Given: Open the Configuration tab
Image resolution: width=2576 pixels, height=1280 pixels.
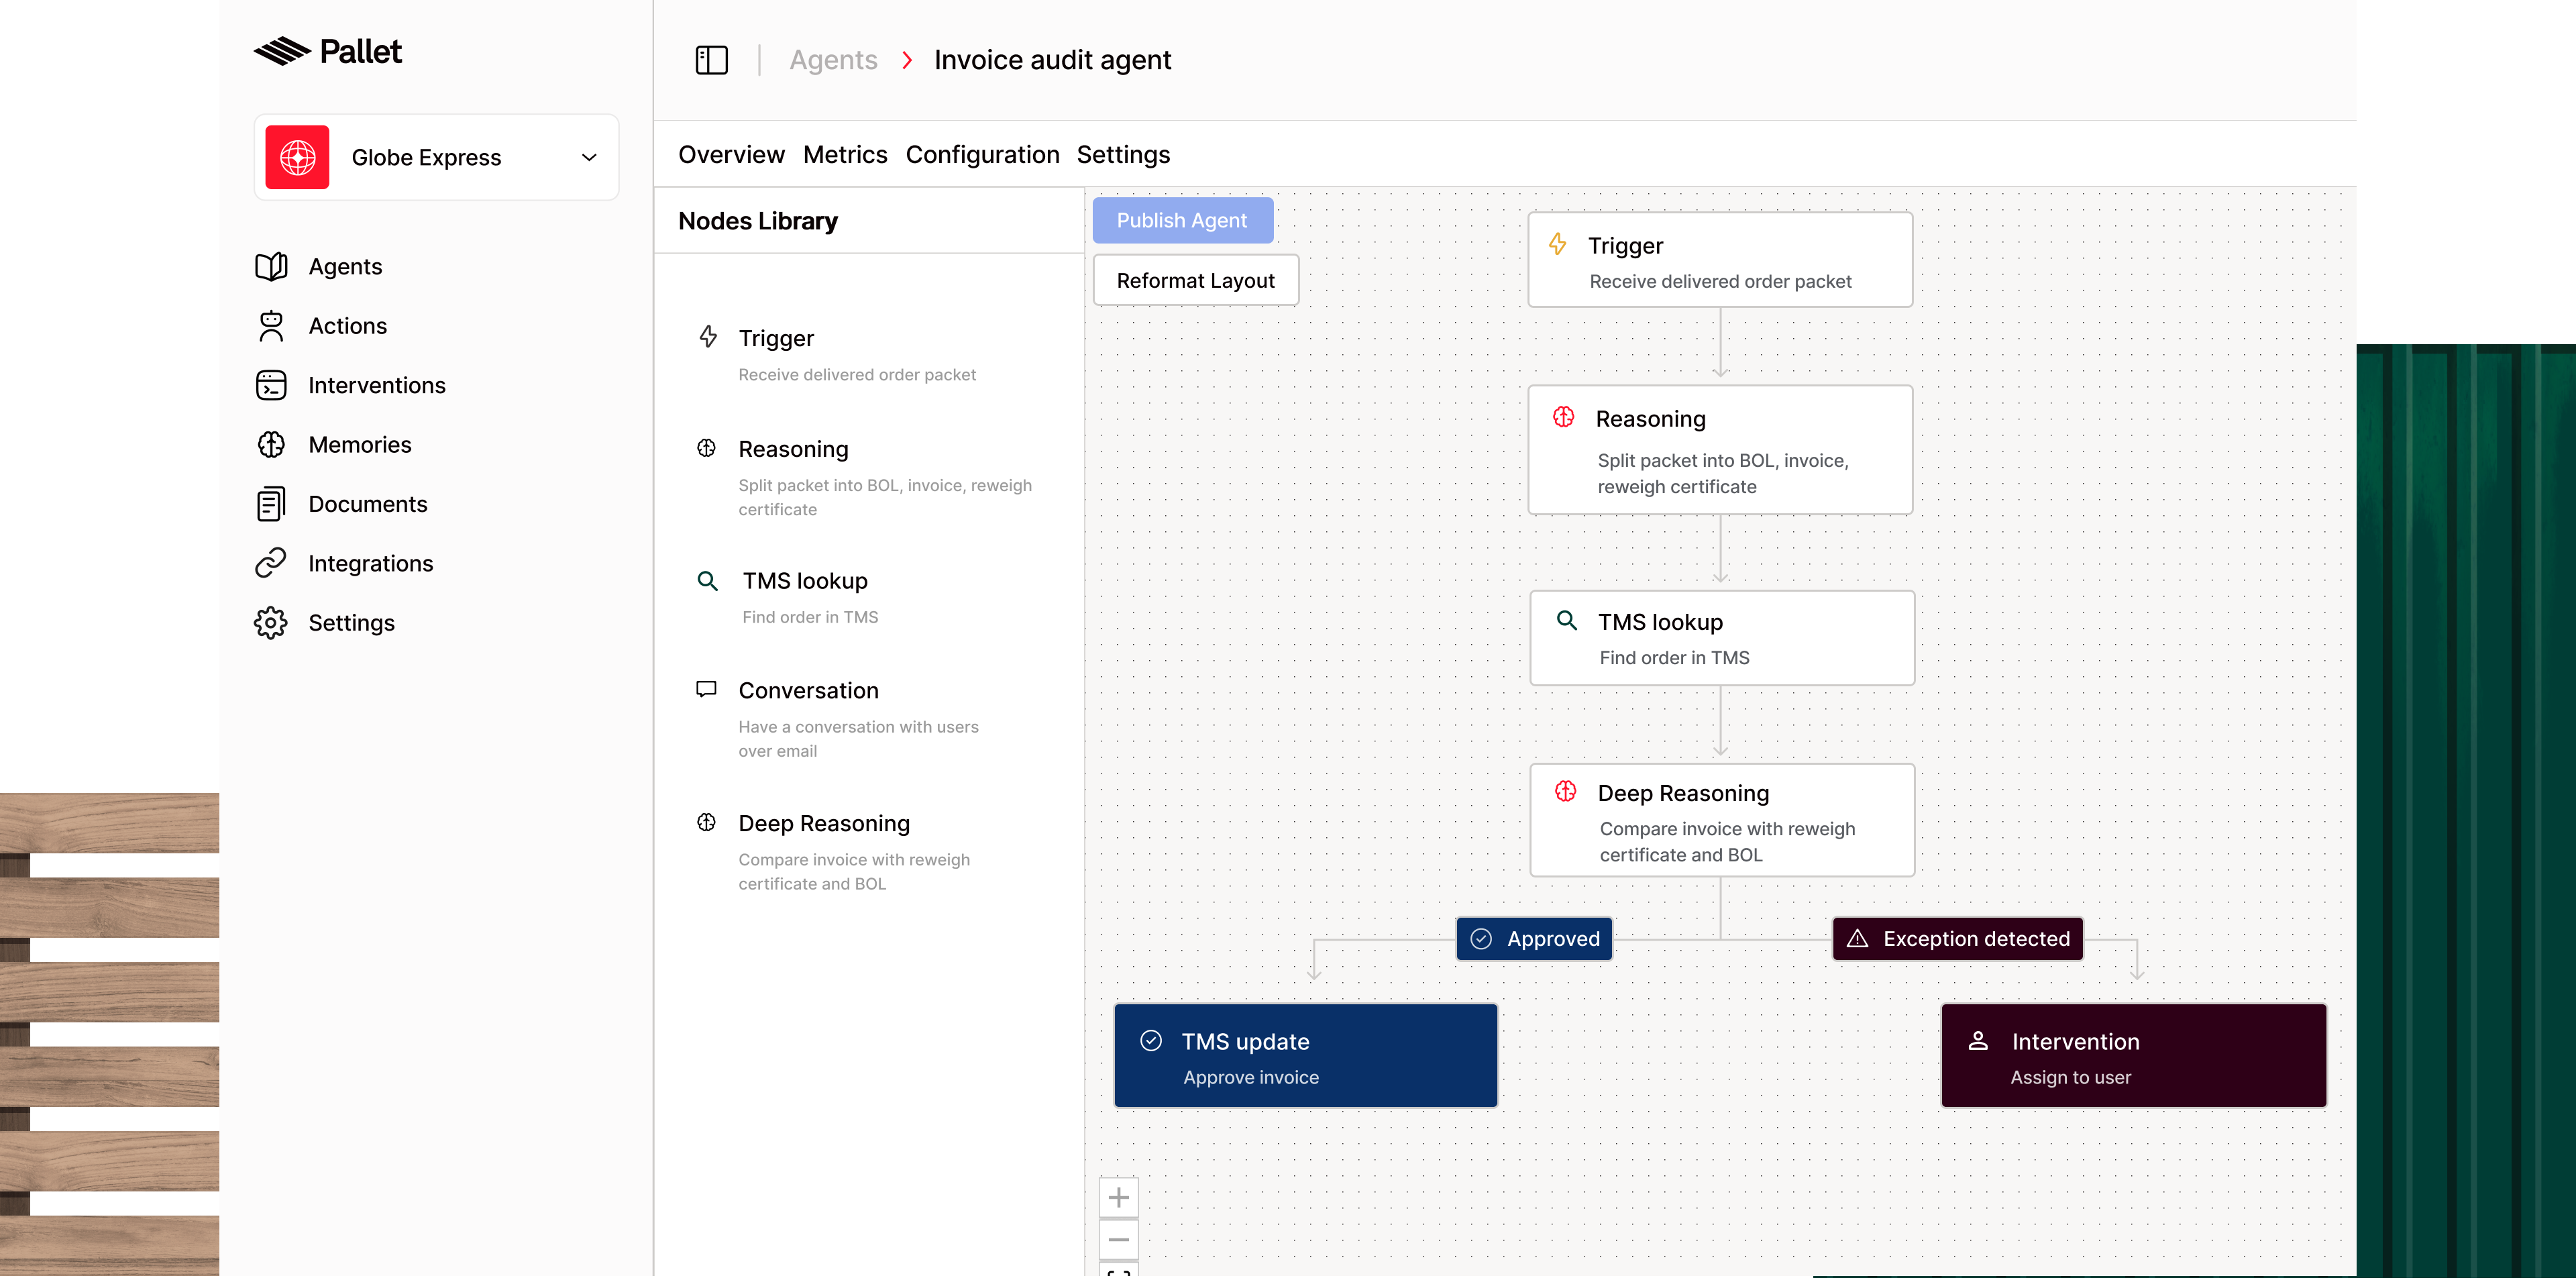Looking at the screenshot, I should [982, 155].
